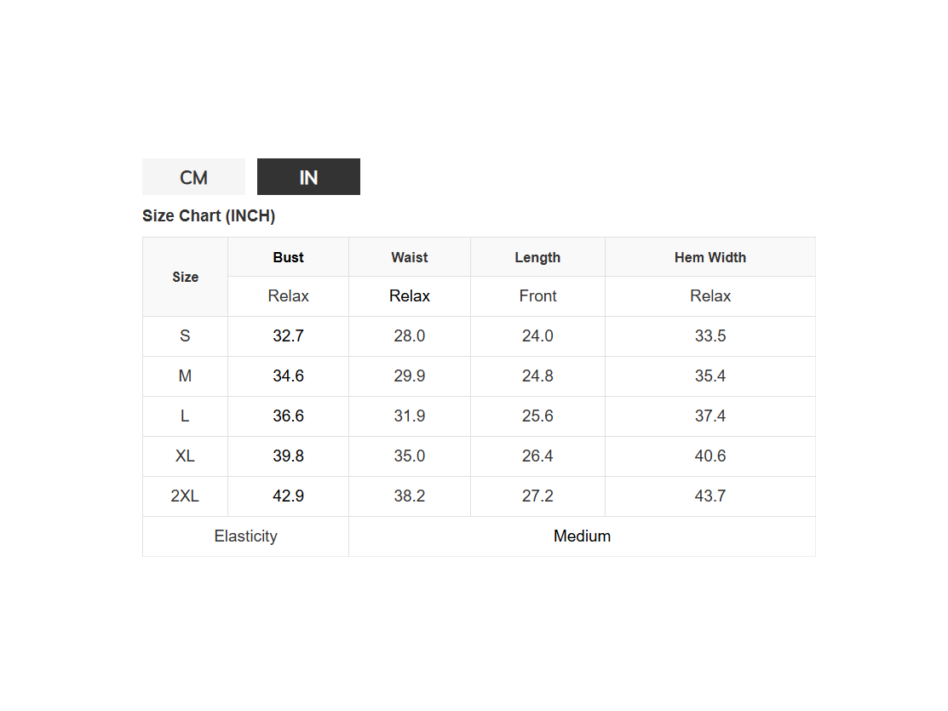The image size is (948, 711).
Task: Select the IN unit tab
Action: click(x=308, y=177)
